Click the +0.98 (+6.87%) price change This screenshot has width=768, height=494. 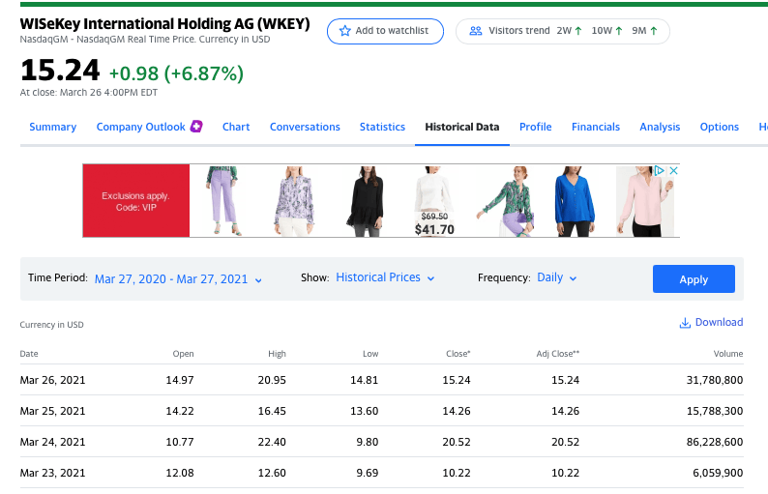[176, 73]
